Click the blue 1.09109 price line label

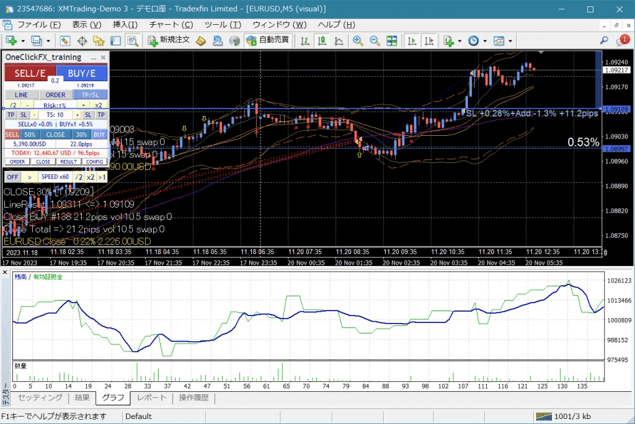[x=616, y=109]
